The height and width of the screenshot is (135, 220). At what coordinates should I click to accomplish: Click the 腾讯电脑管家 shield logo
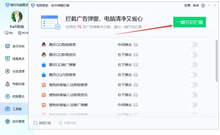click(x=7, y=5)
